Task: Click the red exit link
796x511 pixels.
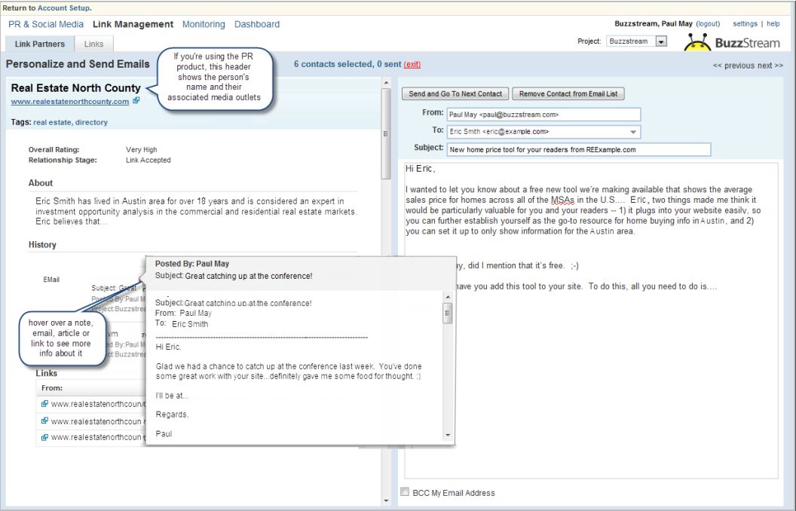Action: click(x=412, y=65)
